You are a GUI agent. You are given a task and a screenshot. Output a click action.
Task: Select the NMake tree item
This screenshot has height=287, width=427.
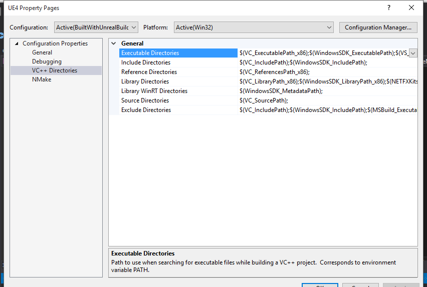click(42, 79)
